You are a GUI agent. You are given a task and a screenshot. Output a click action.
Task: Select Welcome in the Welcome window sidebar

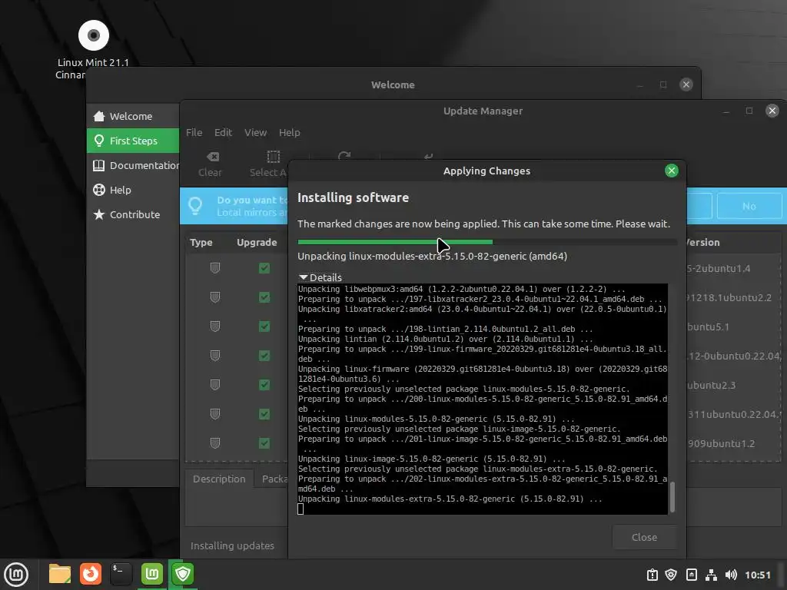coord(133,116)
